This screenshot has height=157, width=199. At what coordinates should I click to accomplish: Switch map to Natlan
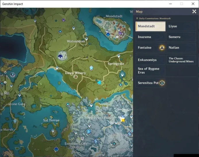[181, 48]
